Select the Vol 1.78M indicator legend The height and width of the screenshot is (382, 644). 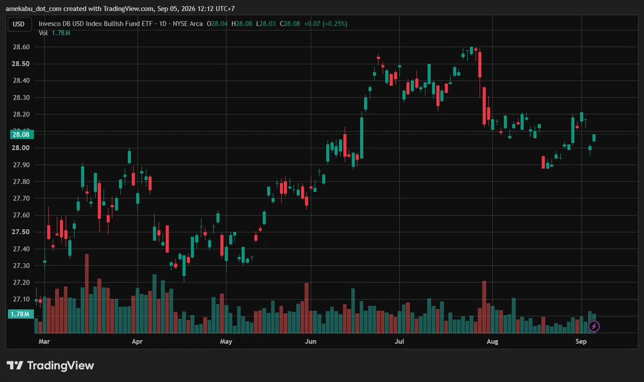[x=55, y=33]
